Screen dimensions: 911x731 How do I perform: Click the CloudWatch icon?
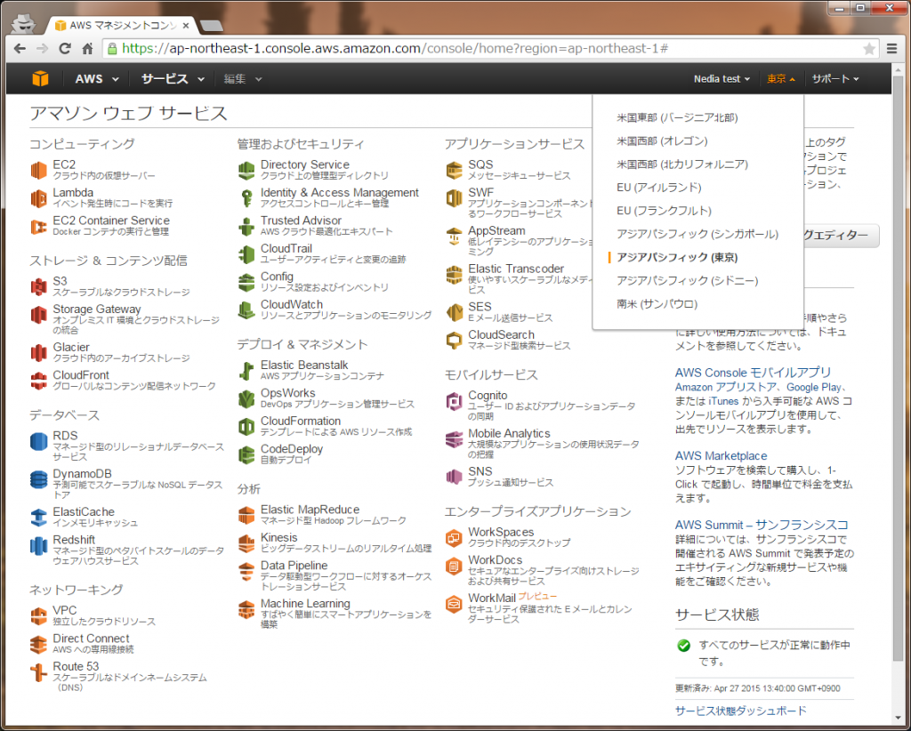coord(246,310)
